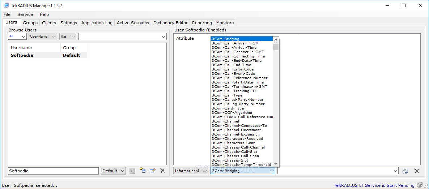
Task: Pick 3Com-Called-Party-Number attribute
Action: [242, 100]
